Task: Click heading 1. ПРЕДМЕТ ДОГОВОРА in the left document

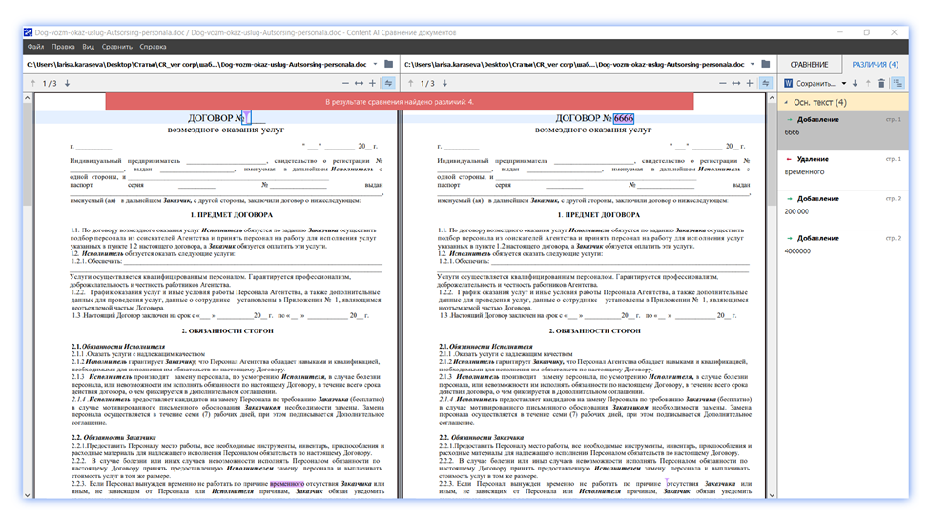Action: click(232, 215)
